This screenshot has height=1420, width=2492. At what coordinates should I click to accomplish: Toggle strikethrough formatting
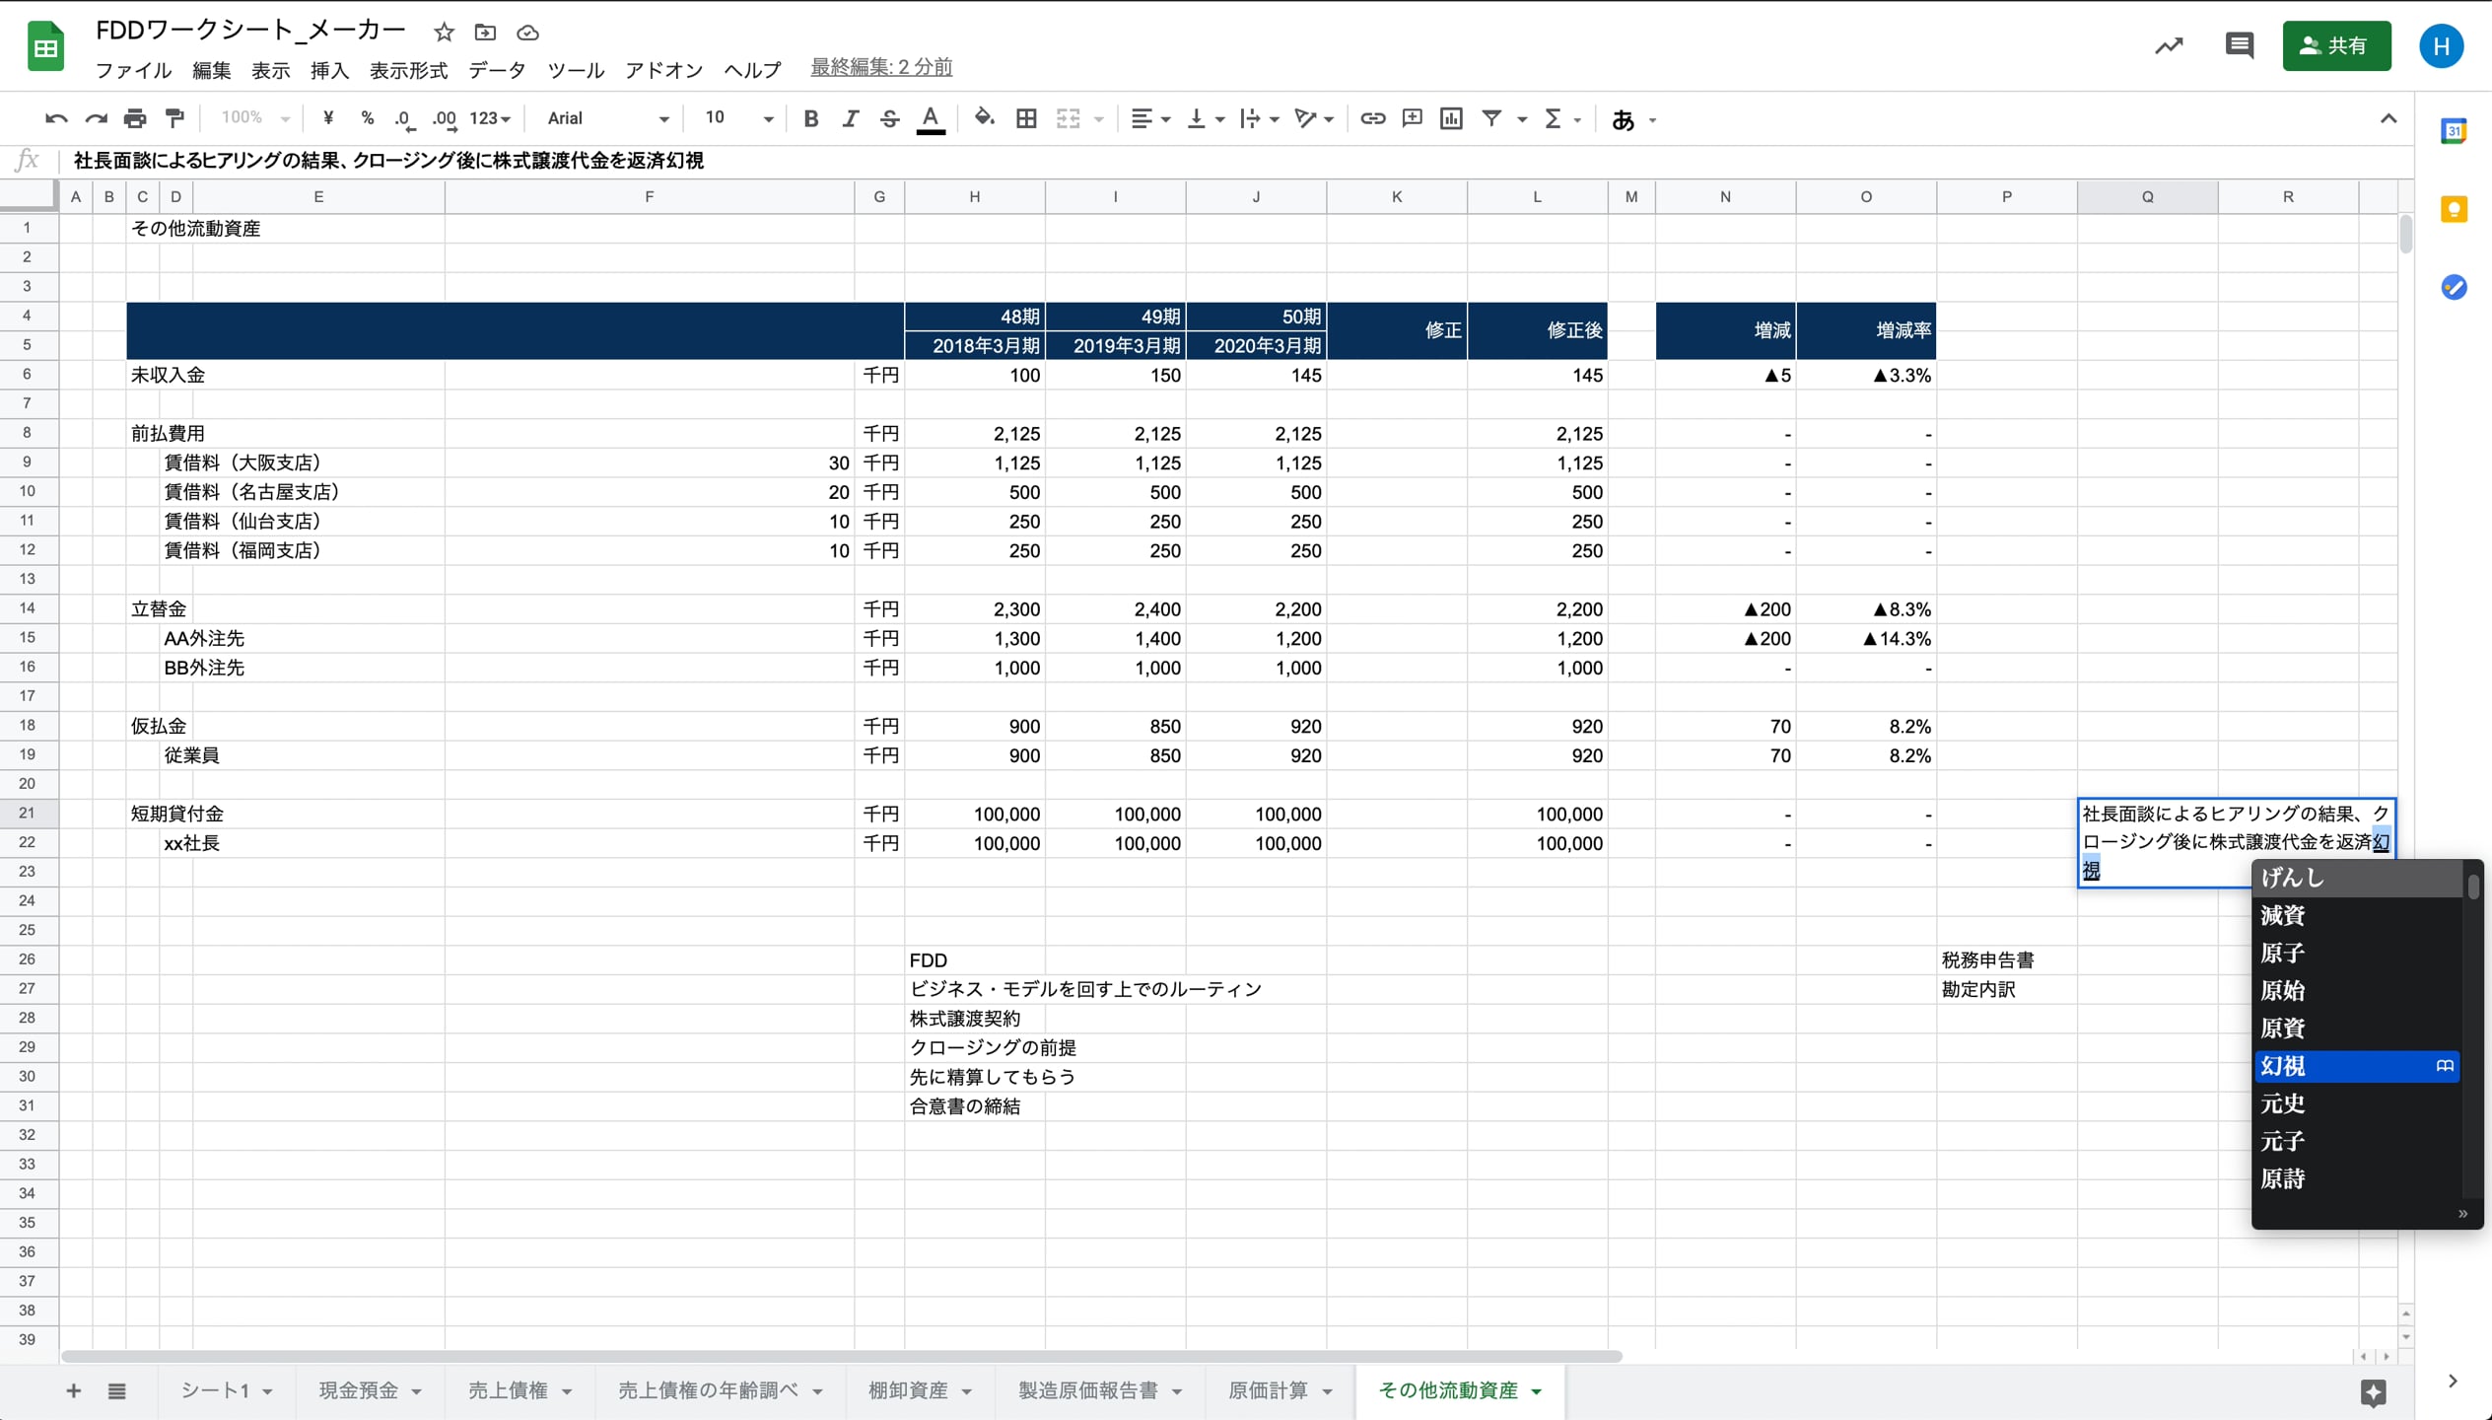coord(889,118)
